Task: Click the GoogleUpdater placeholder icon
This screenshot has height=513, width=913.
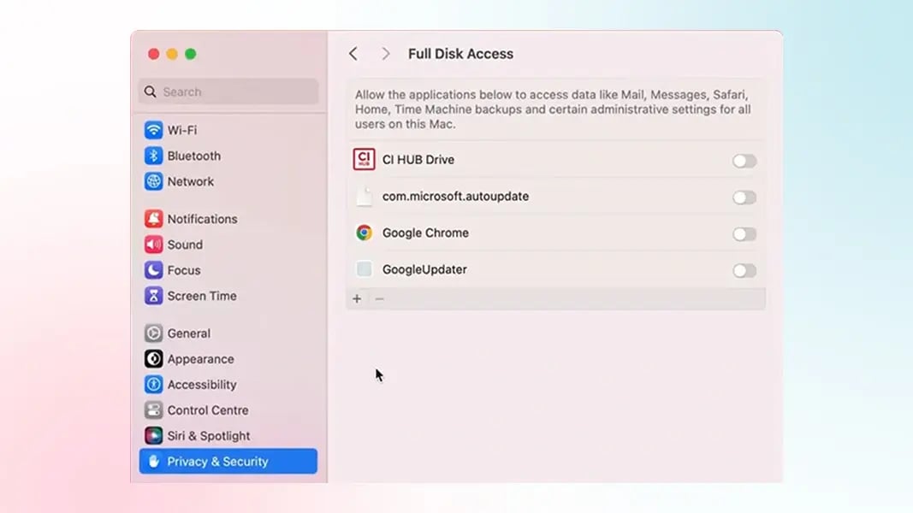Action: (x=364, y=268)
